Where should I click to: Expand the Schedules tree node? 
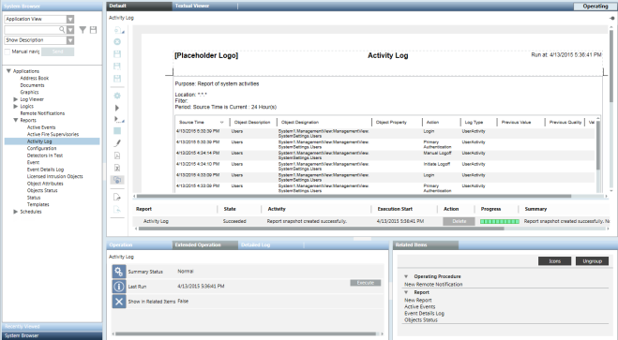(x=15, y=212)
